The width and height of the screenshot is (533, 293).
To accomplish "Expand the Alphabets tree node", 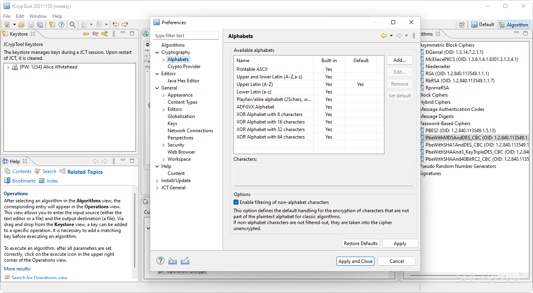I will tap(164, 59).
